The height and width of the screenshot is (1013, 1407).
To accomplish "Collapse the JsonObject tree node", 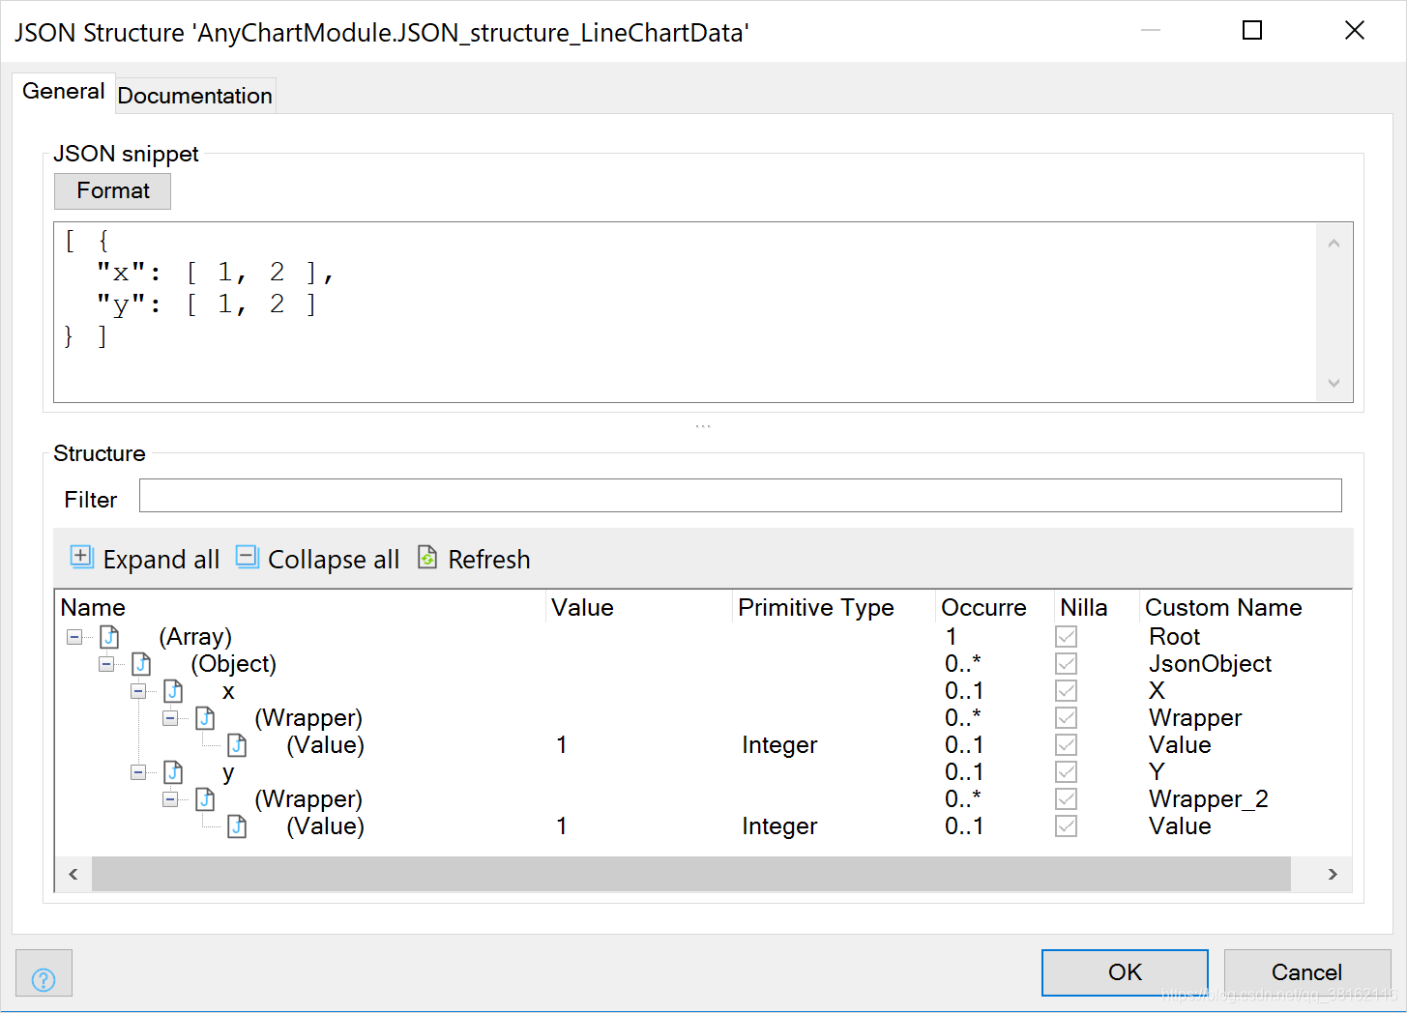I will pos(105,663).
